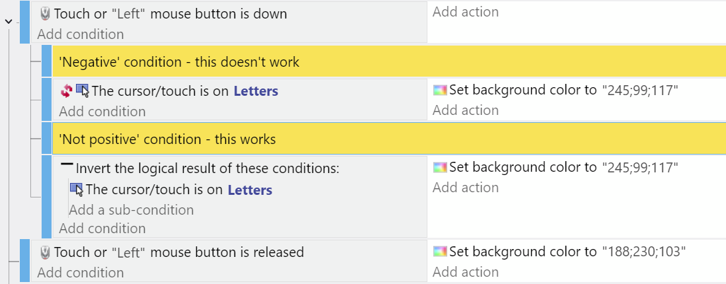Image resolution: width=726 pixels, height=284 pixels.
Task: Click the mouse icon beside 'button is down'
Action: point(45,14)
